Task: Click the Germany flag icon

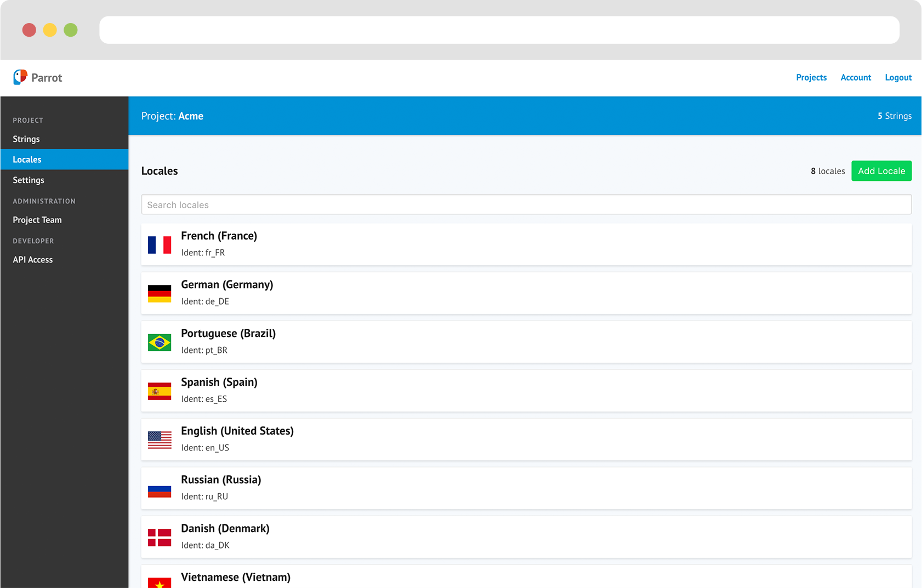Action: pos(160,293)
